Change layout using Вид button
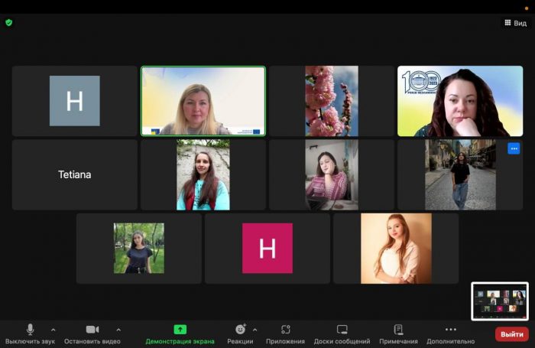The width and height of the screenshot is (535, 348). pyautogui.click(x=515, y=23)
